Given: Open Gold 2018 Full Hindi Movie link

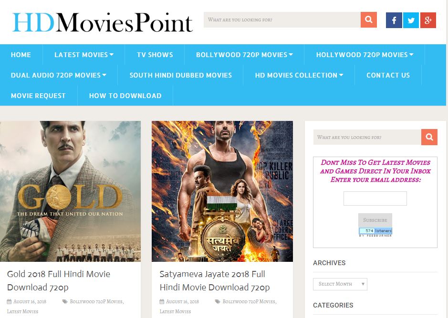Looking at the screenshot, I should click(58, 280).
